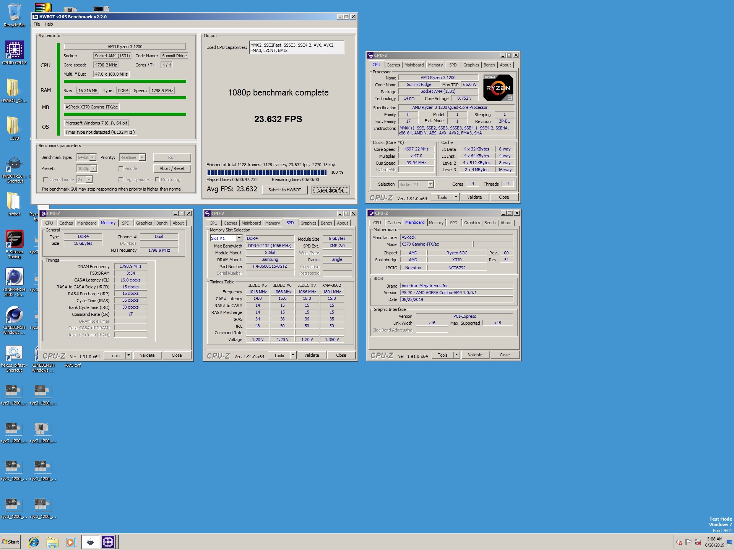Screen dimensions: 734x550
Task: Open the Preset 1080p dropdown
Action: pos(87,168)
